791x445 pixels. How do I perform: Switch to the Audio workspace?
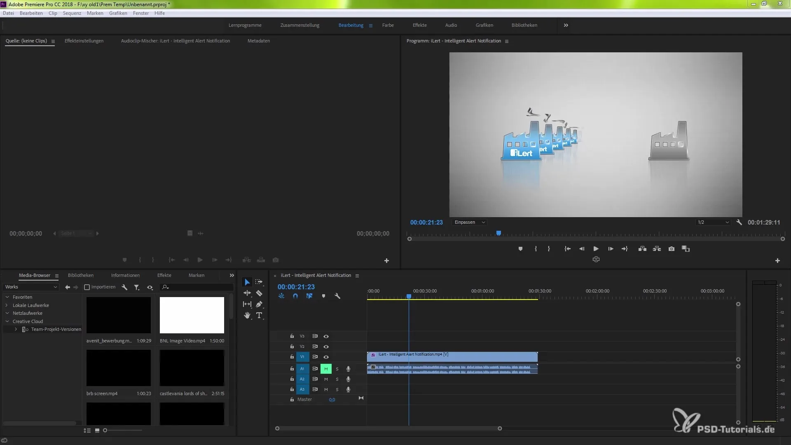pyautogui.click(x=451, y=25)
